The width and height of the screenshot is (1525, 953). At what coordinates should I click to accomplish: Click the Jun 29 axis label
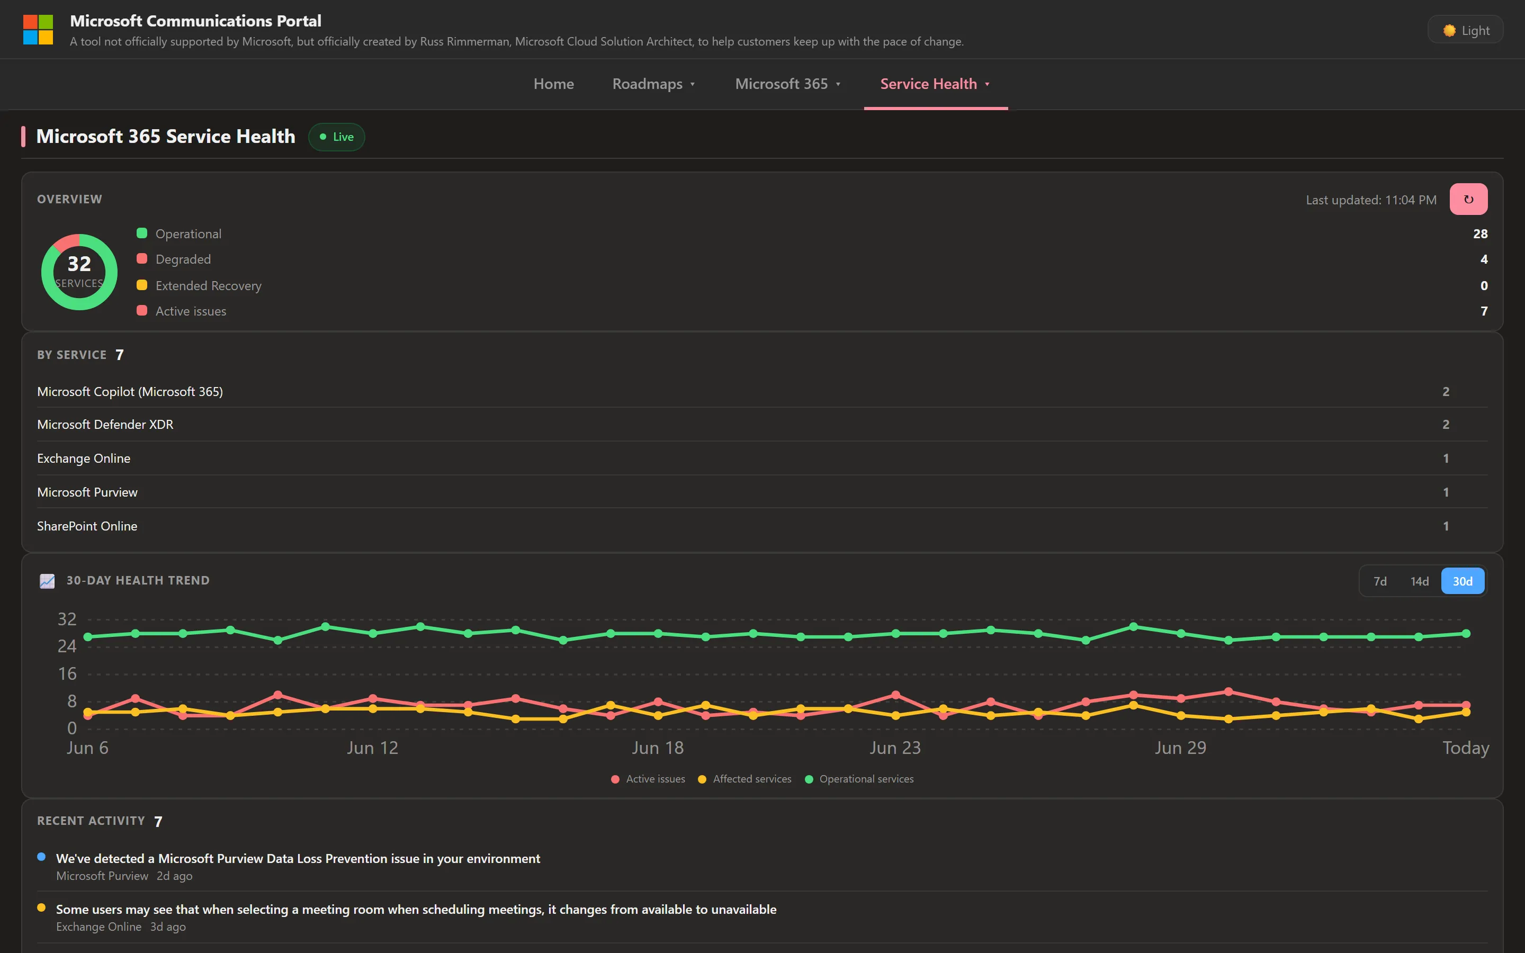1180,748
